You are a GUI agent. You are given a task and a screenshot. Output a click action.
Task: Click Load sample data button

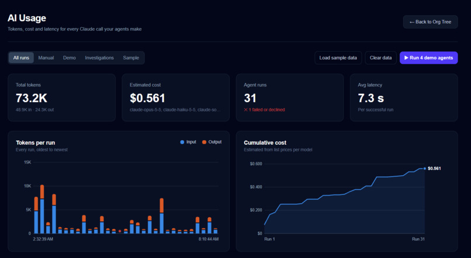click(338, 58)
